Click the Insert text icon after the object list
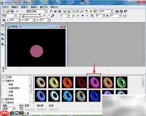The width and height of the screenshot is (146, 116). click(51, 11)
